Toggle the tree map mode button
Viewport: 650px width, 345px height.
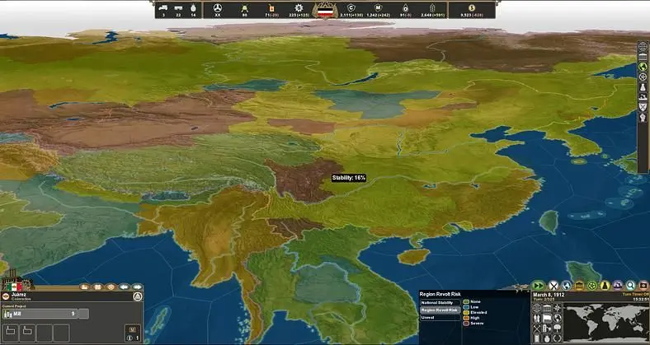tap(557, 329)
